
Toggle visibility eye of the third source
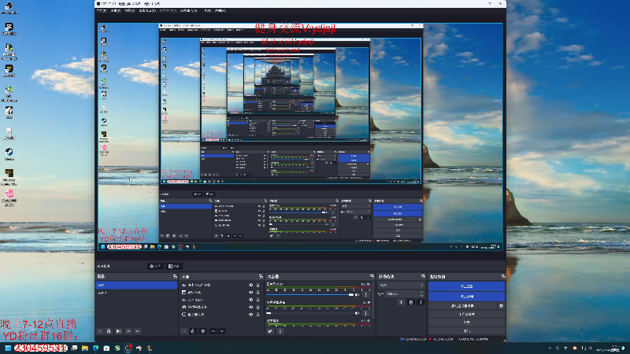click(251, 300)
